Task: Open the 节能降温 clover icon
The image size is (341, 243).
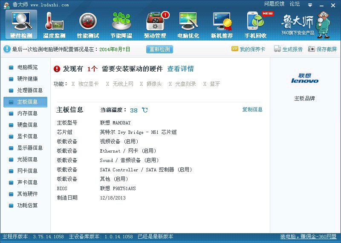Action: point(121,24)
